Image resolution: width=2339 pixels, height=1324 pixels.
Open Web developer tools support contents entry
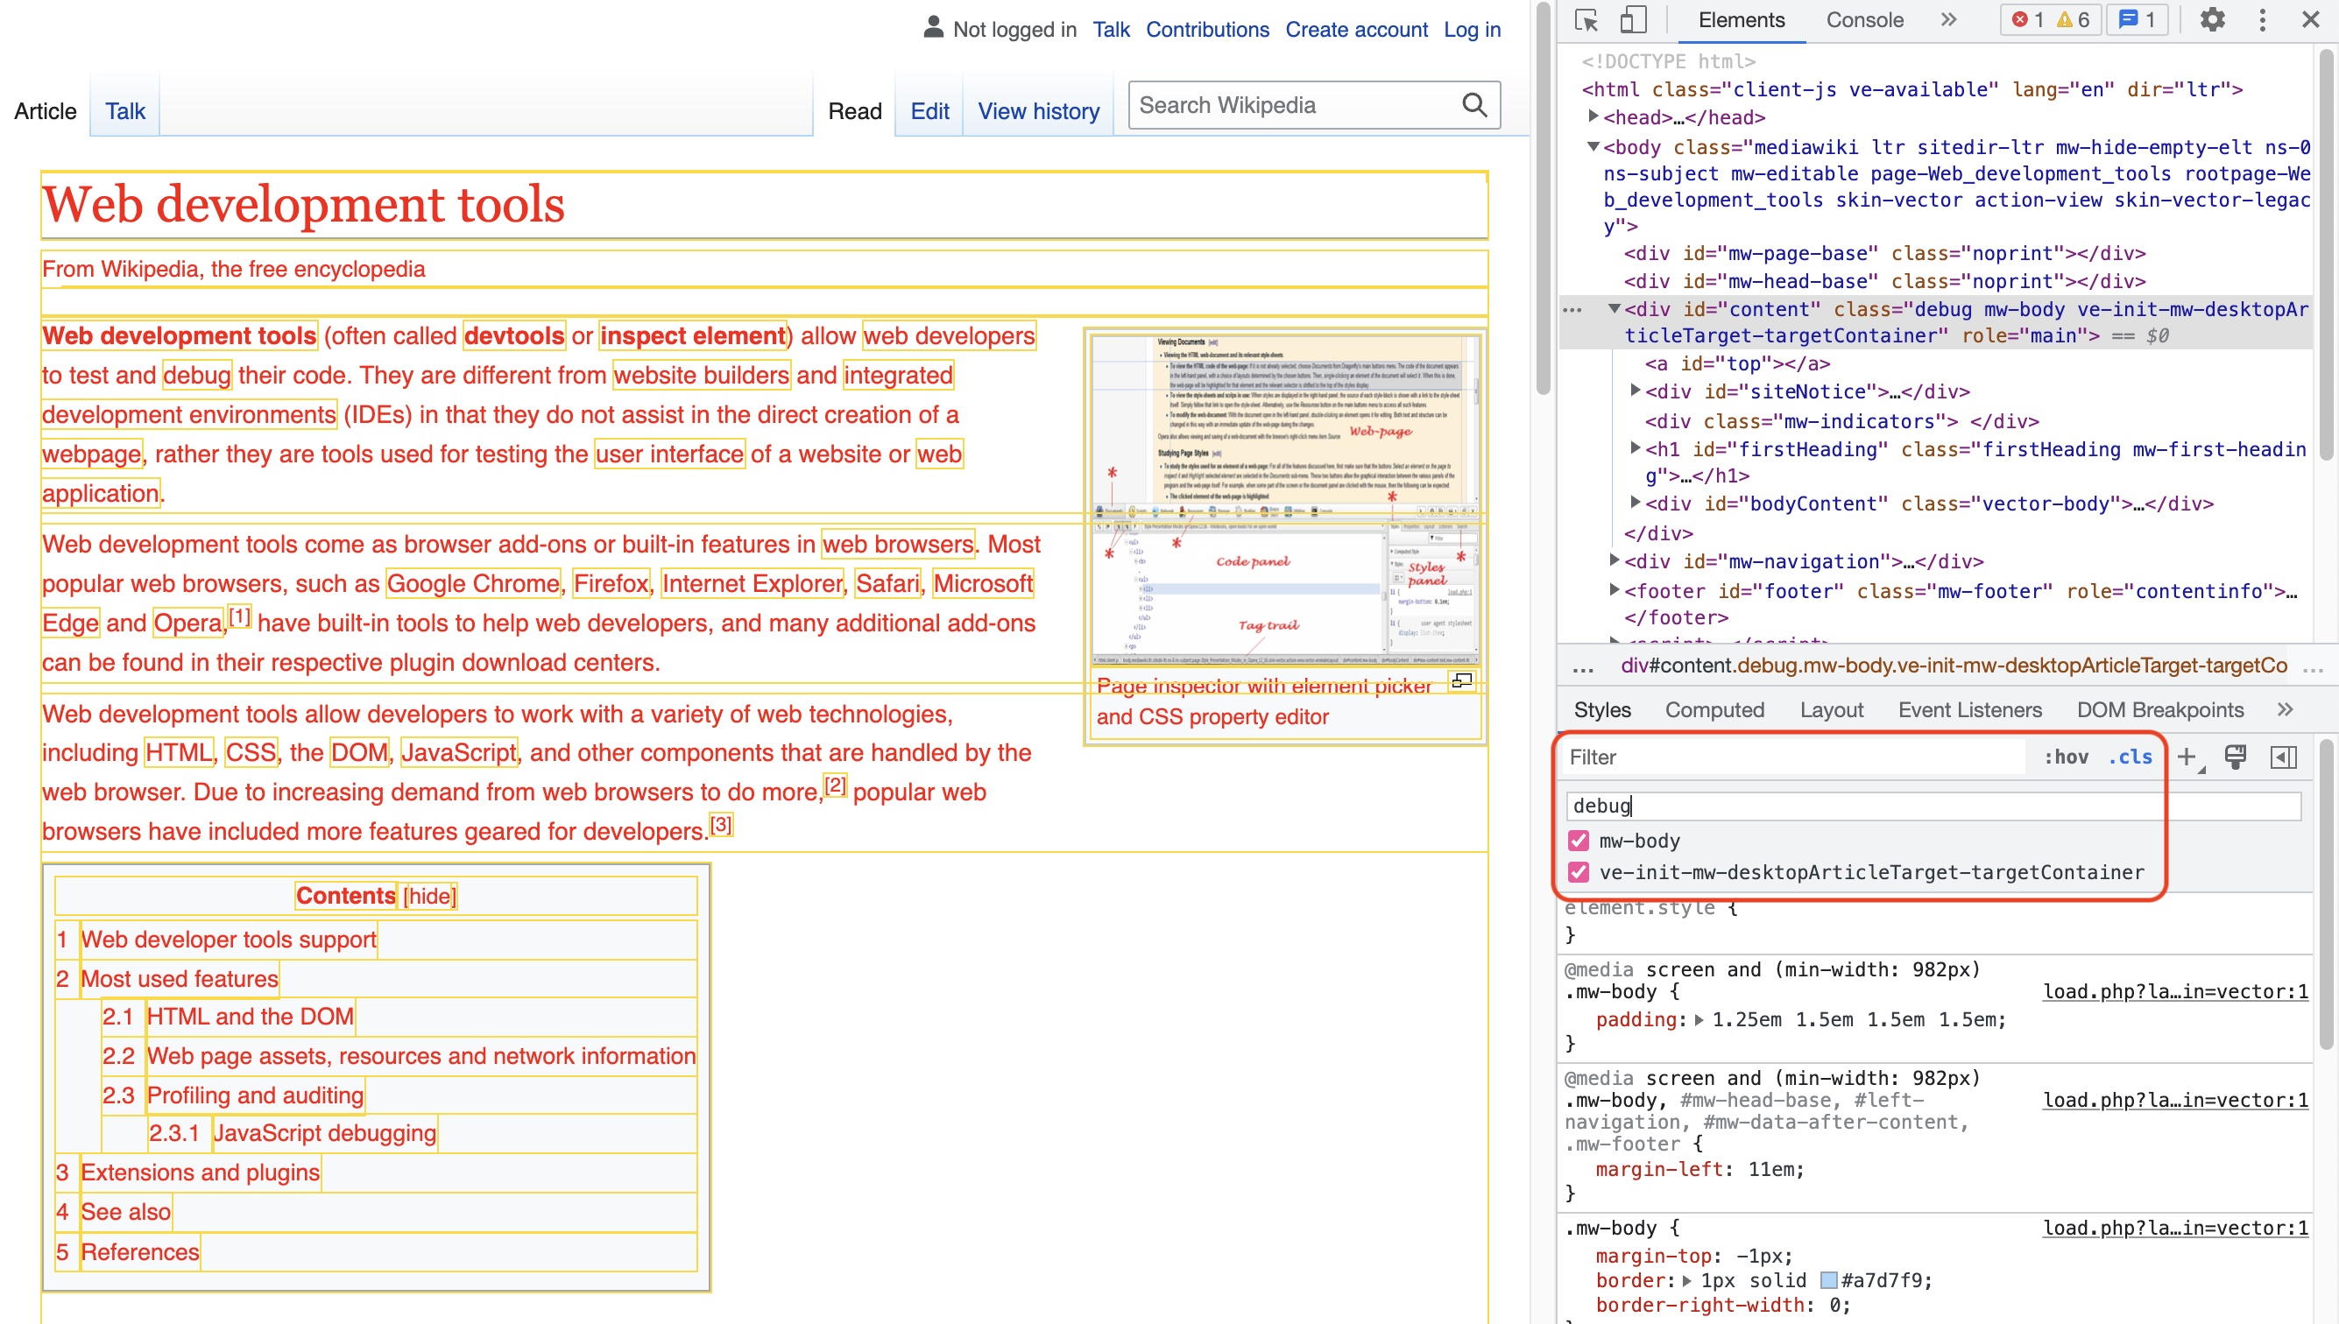(229, 939)
